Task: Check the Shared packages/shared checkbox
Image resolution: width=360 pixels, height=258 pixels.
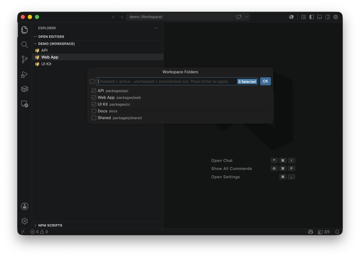Action: pos(94,118)
